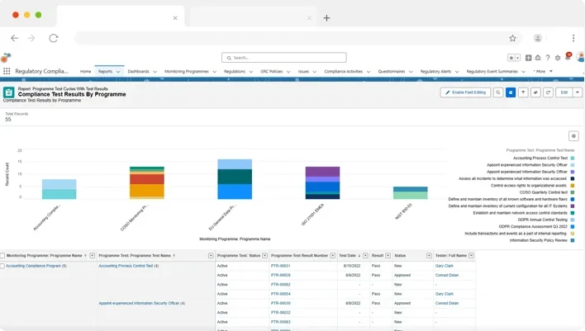Click the Accounting Process Control Test legend swatch
Image resolution: width=585 pixels, height=331 pixels.
pyautogui.click(x=573, y=158)
